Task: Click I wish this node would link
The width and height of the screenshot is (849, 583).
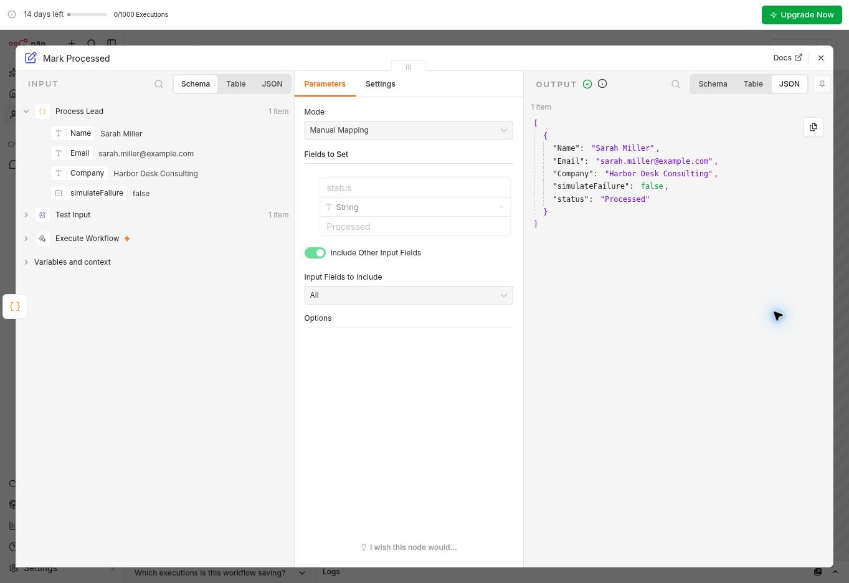Action: (409, 547)
